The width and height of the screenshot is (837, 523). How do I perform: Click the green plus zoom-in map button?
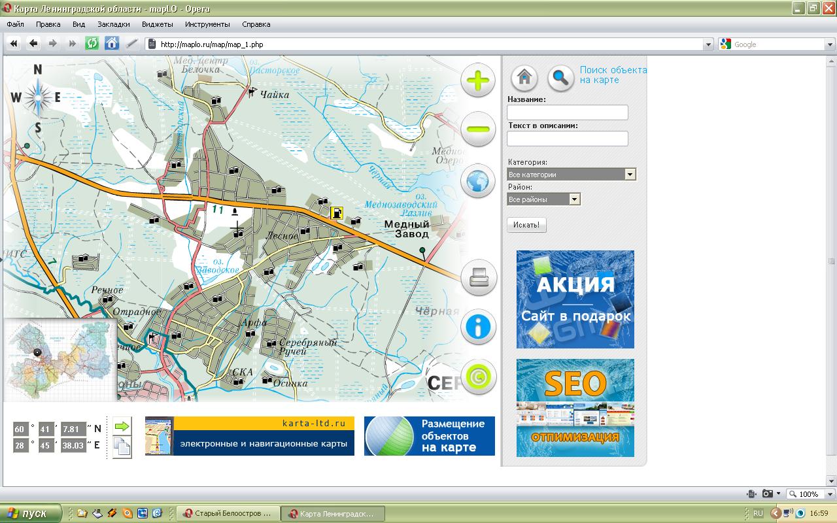(x=477, y=80)
